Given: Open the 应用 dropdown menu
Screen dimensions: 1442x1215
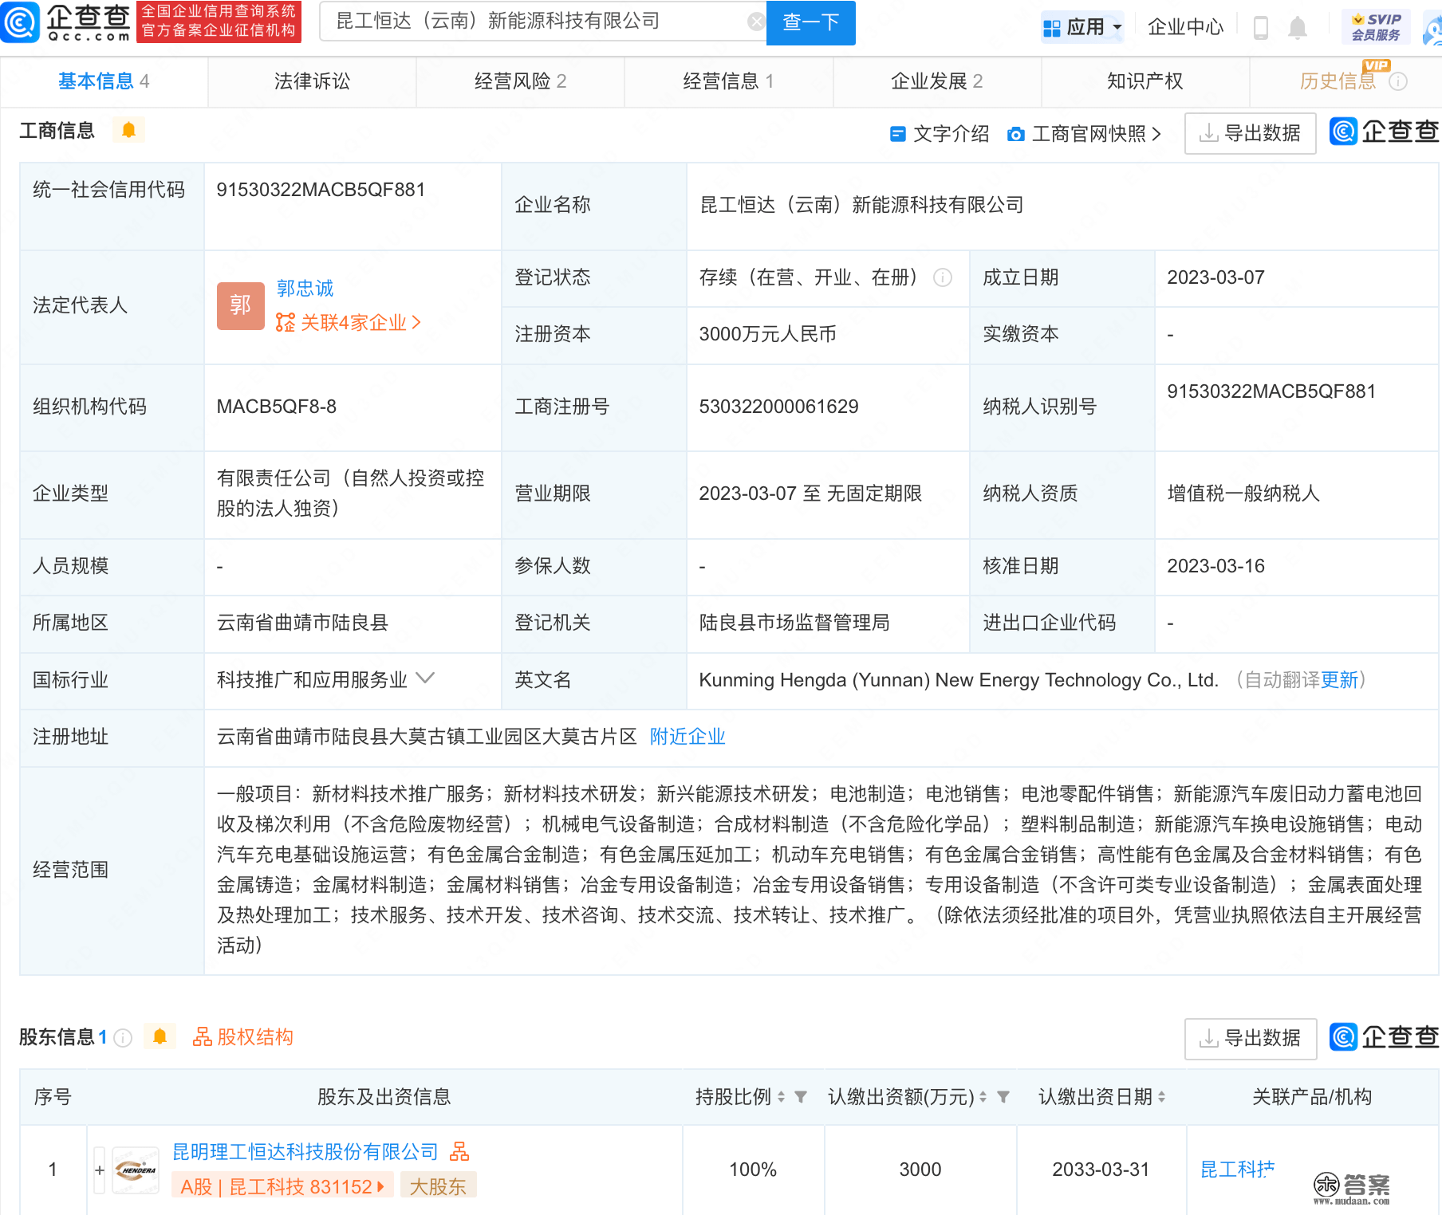Looking at the screenshot, I should [1082, 27].
